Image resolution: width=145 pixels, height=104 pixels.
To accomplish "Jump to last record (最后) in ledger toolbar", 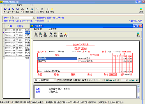I will click(17, 10).
